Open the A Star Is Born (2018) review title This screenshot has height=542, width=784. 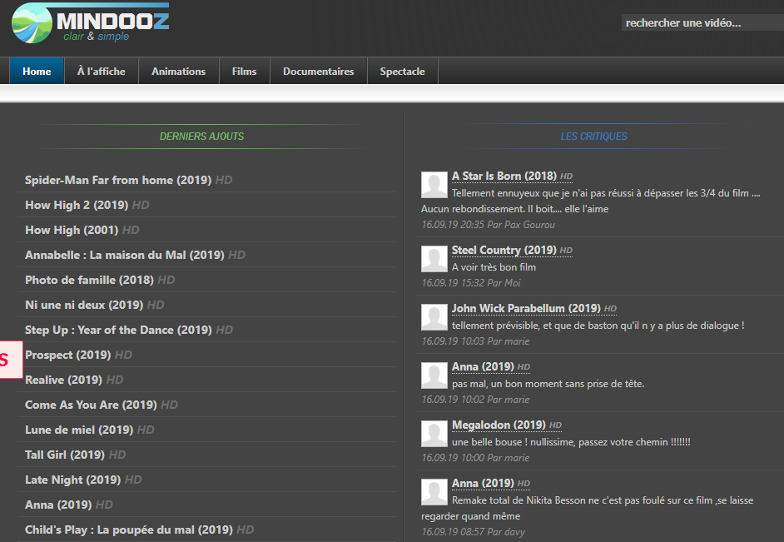[x=504, y=176]
